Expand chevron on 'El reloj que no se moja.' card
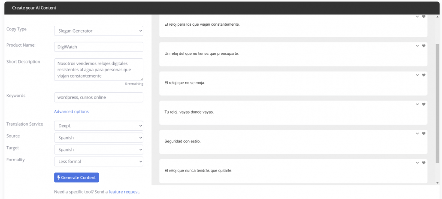 (418, 75)
